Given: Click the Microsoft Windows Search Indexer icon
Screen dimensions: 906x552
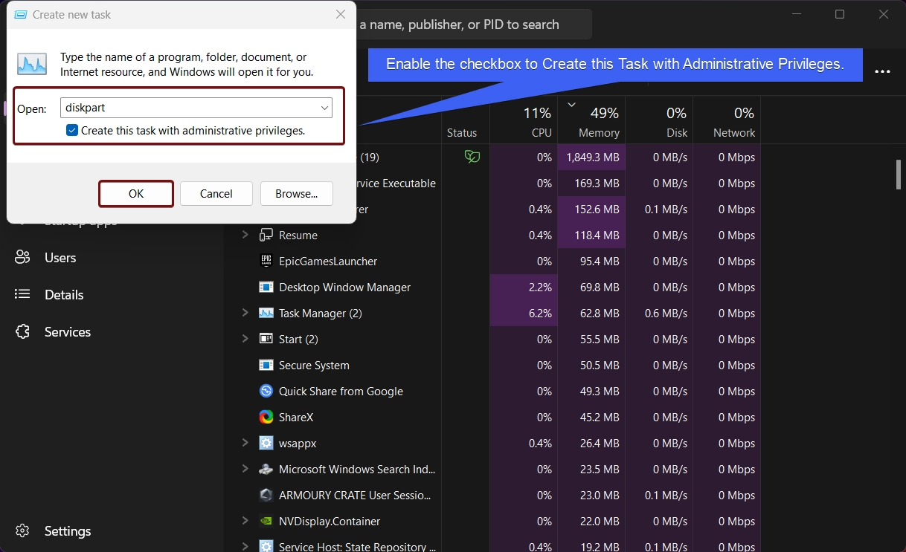Looking at the screenshot, I should 266,470.
